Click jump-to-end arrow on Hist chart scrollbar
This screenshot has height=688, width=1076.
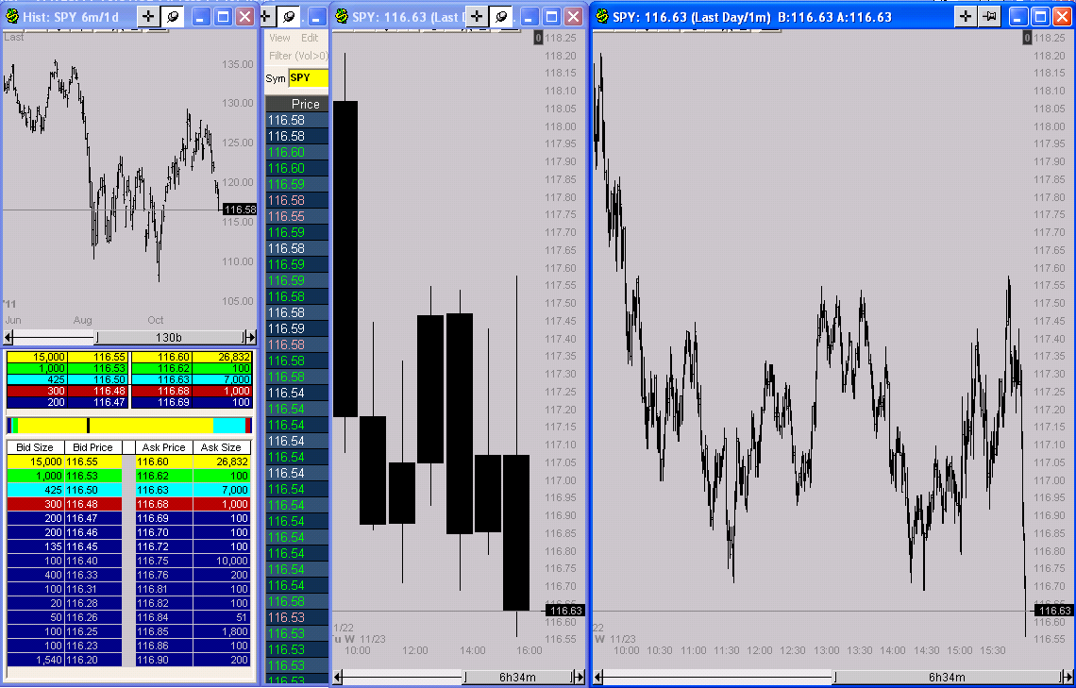[250, 337]
